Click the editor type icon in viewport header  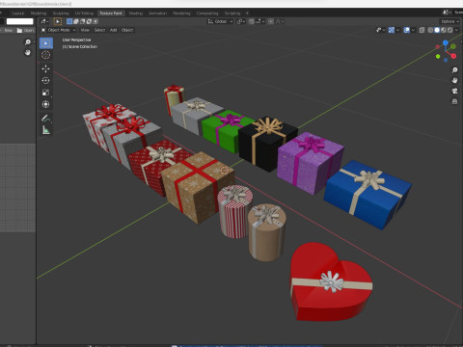[x=44, y=21]
